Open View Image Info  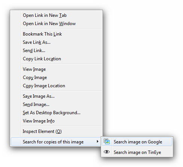pos(39,121)
